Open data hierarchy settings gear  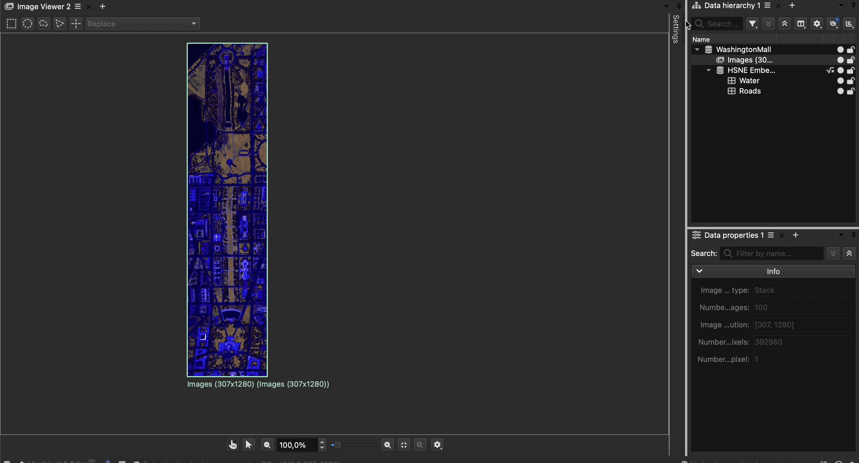[817, 23]
